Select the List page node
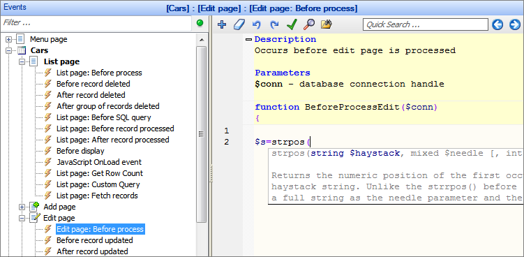Screen dimensions: 524x257 tap(61, 61)
